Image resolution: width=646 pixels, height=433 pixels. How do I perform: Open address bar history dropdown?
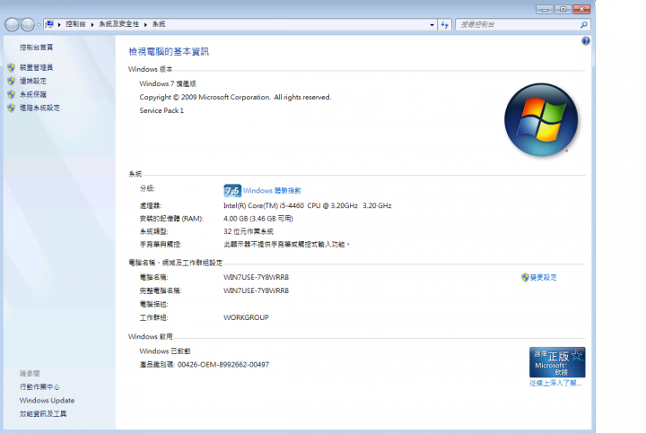pos(432,25)
